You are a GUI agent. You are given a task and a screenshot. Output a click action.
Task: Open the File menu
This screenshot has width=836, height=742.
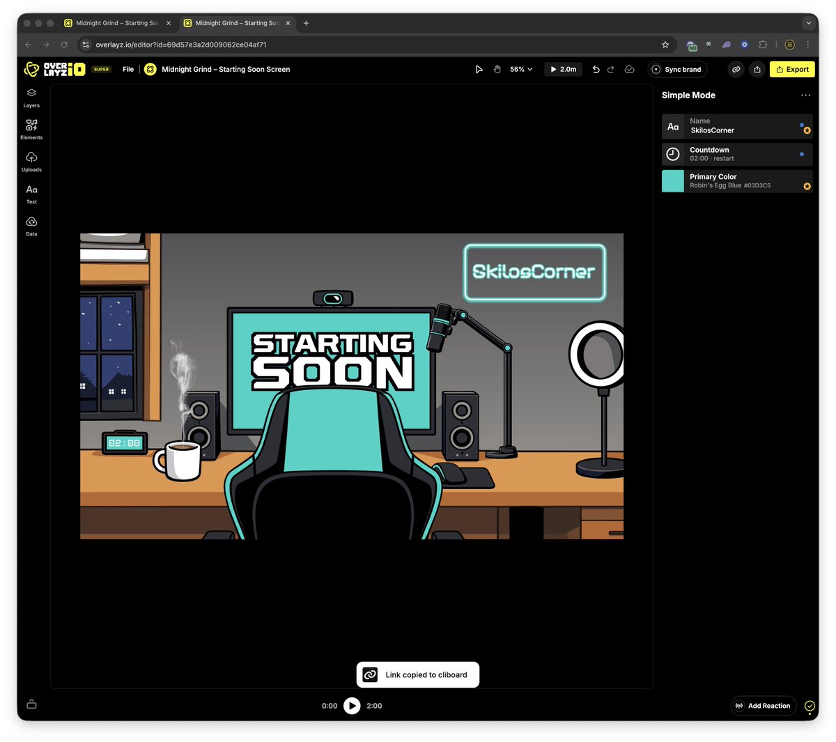coord(128,69)
